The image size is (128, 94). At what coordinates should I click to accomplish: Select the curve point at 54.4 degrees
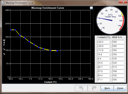[x=50, y=50]
